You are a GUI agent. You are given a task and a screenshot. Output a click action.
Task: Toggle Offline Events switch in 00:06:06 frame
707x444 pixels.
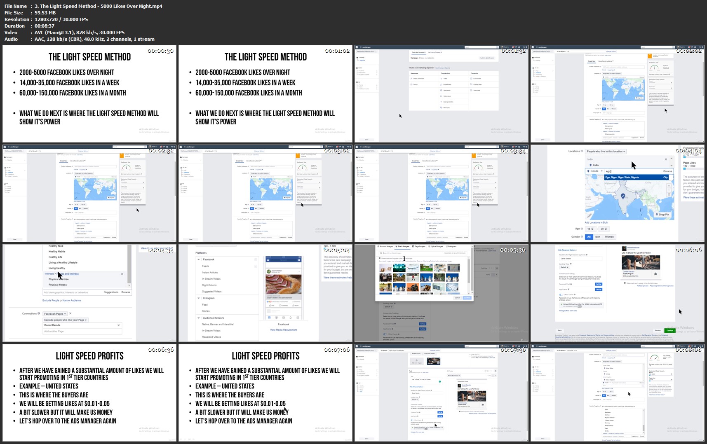pyautogui.click(x=561, y=294)
